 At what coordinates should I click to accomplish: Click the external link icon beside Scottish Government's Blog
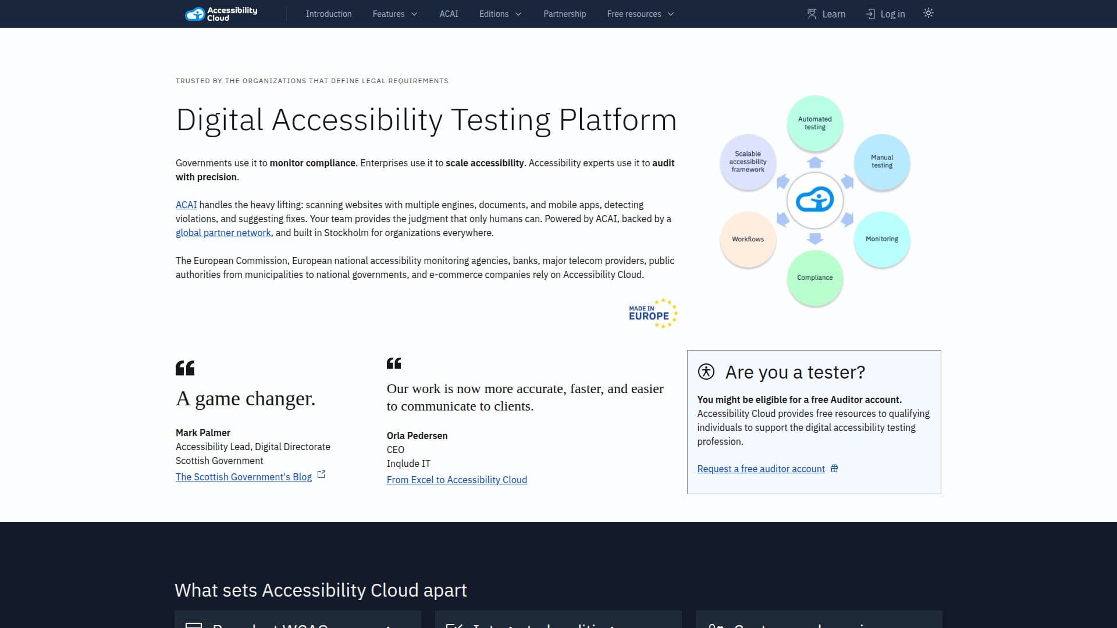pos(321,475)
